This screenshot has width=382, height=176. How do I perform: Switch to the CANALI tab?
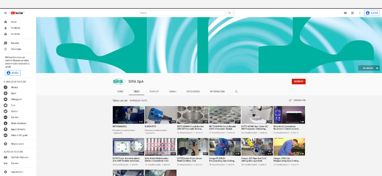click(173, 92)
